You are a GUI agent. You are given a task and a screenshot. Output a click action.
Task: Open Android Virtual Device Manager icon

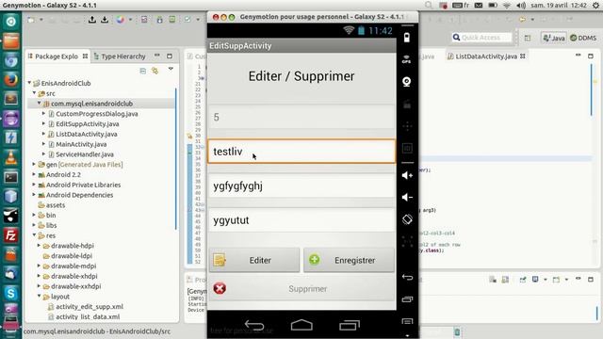click(x=171, y=20)
